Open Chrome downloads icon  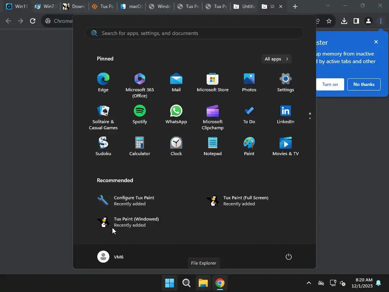coord(344,21)
